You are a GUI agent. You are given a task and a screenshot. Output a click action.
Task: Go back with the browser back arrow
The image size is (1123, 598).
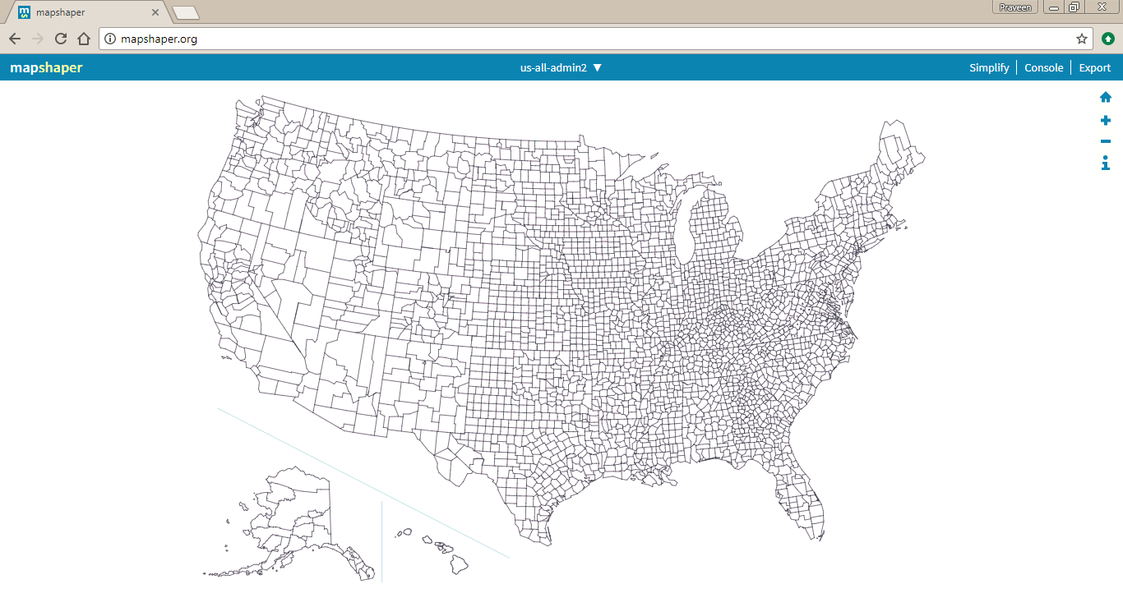15,39
